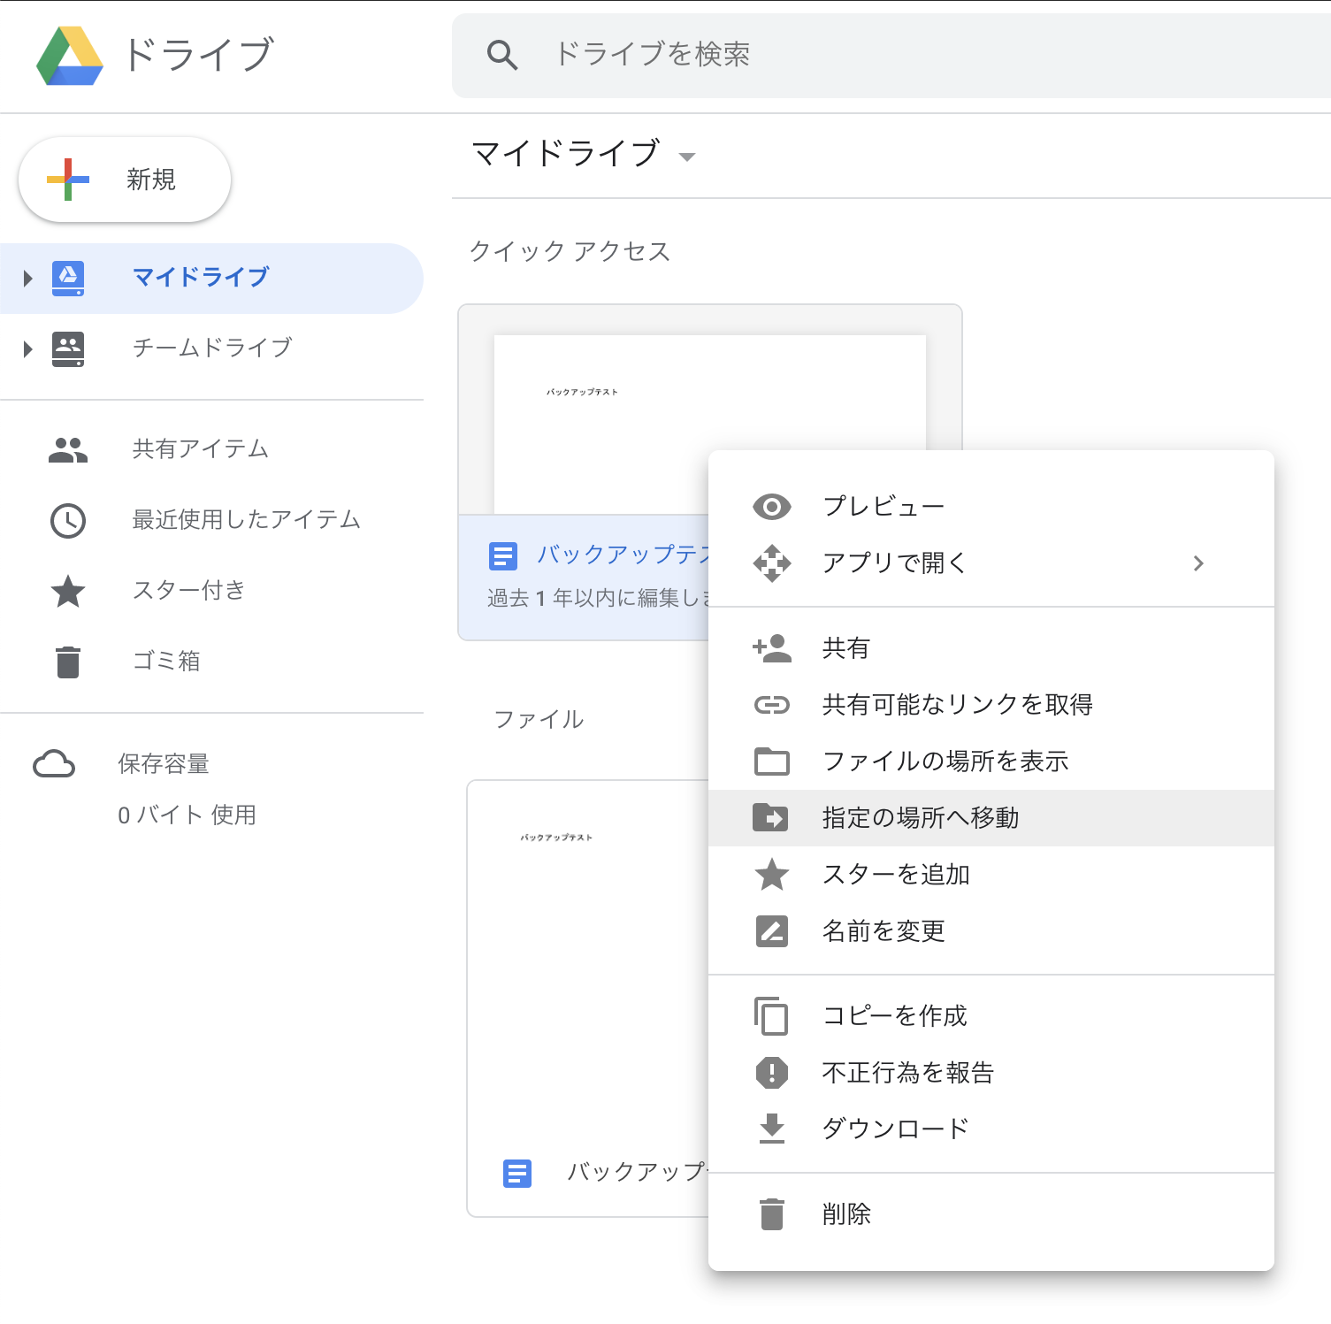Screen dimensions: 1331x1324
Task: Click the blue バックアップテスト quick access title
Action: [623, 555]
